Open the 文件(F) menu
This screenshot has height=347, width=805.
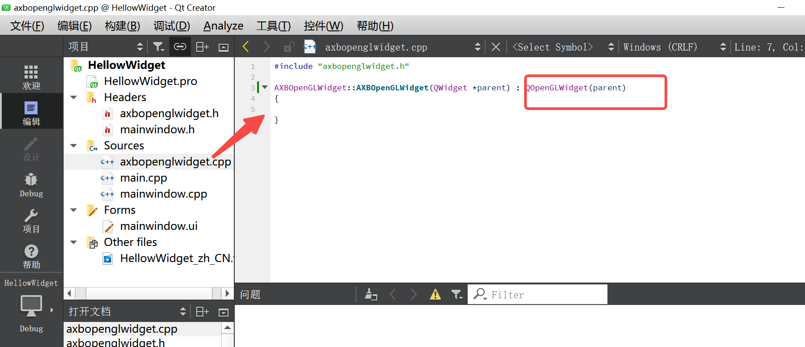(x=27, y=26)
